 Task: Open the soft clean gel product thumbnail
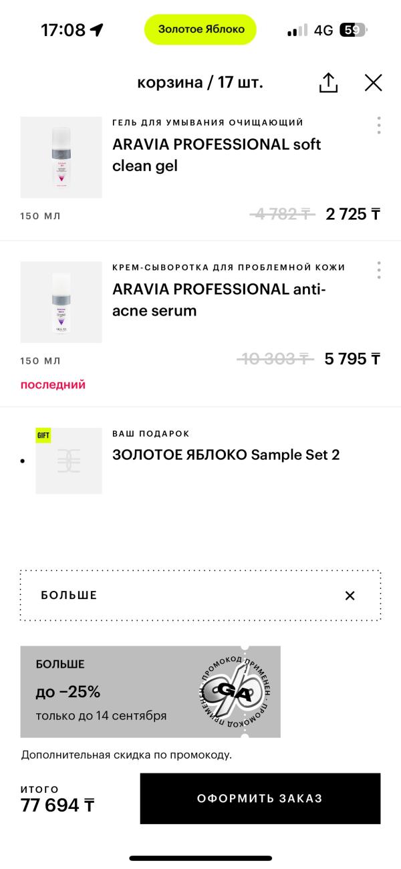tap(61, 158)
